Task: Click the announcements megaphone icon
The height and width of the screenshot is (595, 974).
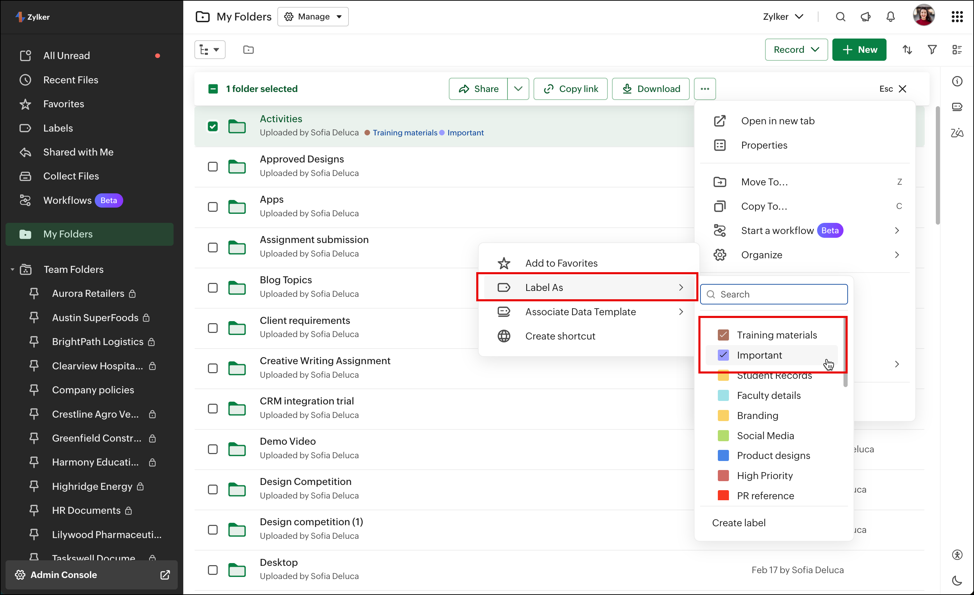Action: pos(865,17)
